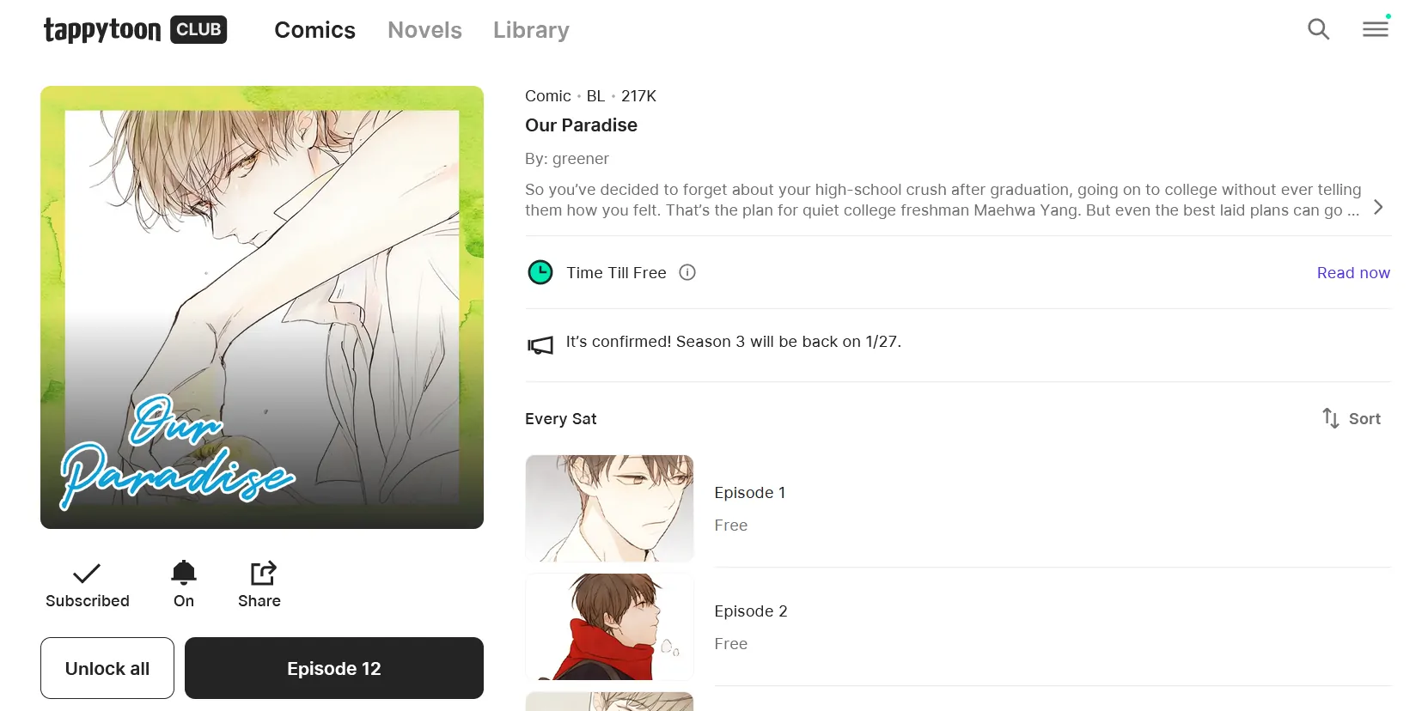
Task: Open the search magnifier icon
Action: point(1318,29)
